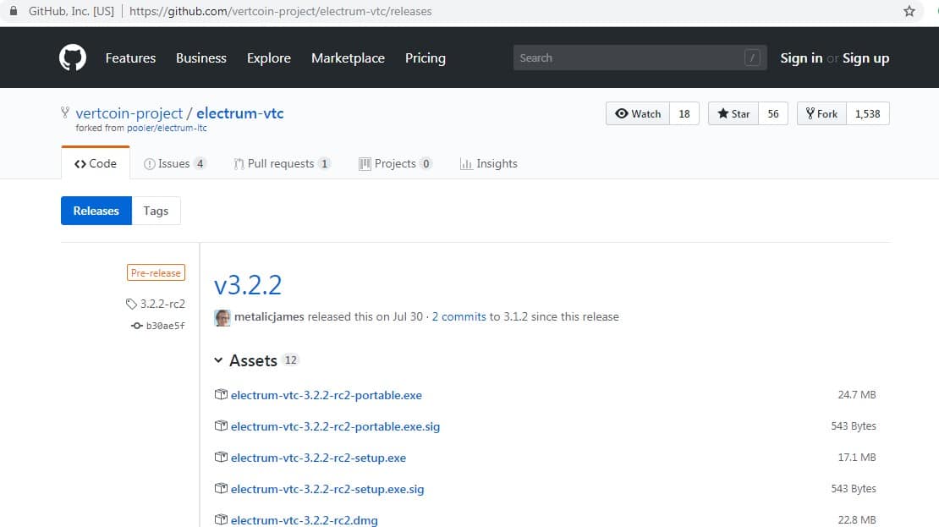This screenshot has width=939, height=527.
Task: Download electrum-vtc-3.2.2-rc2-portable.exe.sig
Action: pos(335,426)
